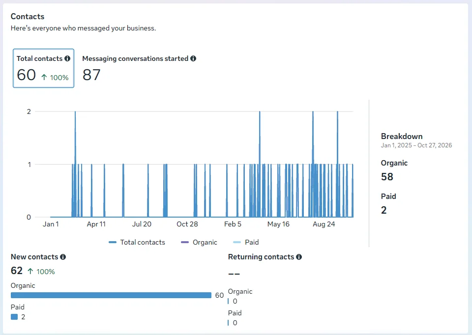Click 'Here's everyone who messaged your business' text
Viewport: 472px width, 335px height.
tap(84, 28)
